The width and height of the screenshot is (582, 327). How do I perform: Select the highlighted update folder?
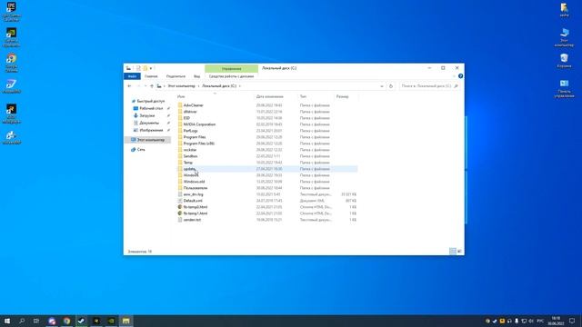point(267,169)
